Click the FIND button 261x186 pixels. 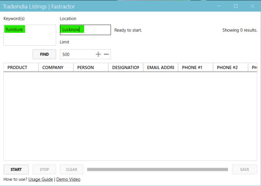(x=44, y=54)
